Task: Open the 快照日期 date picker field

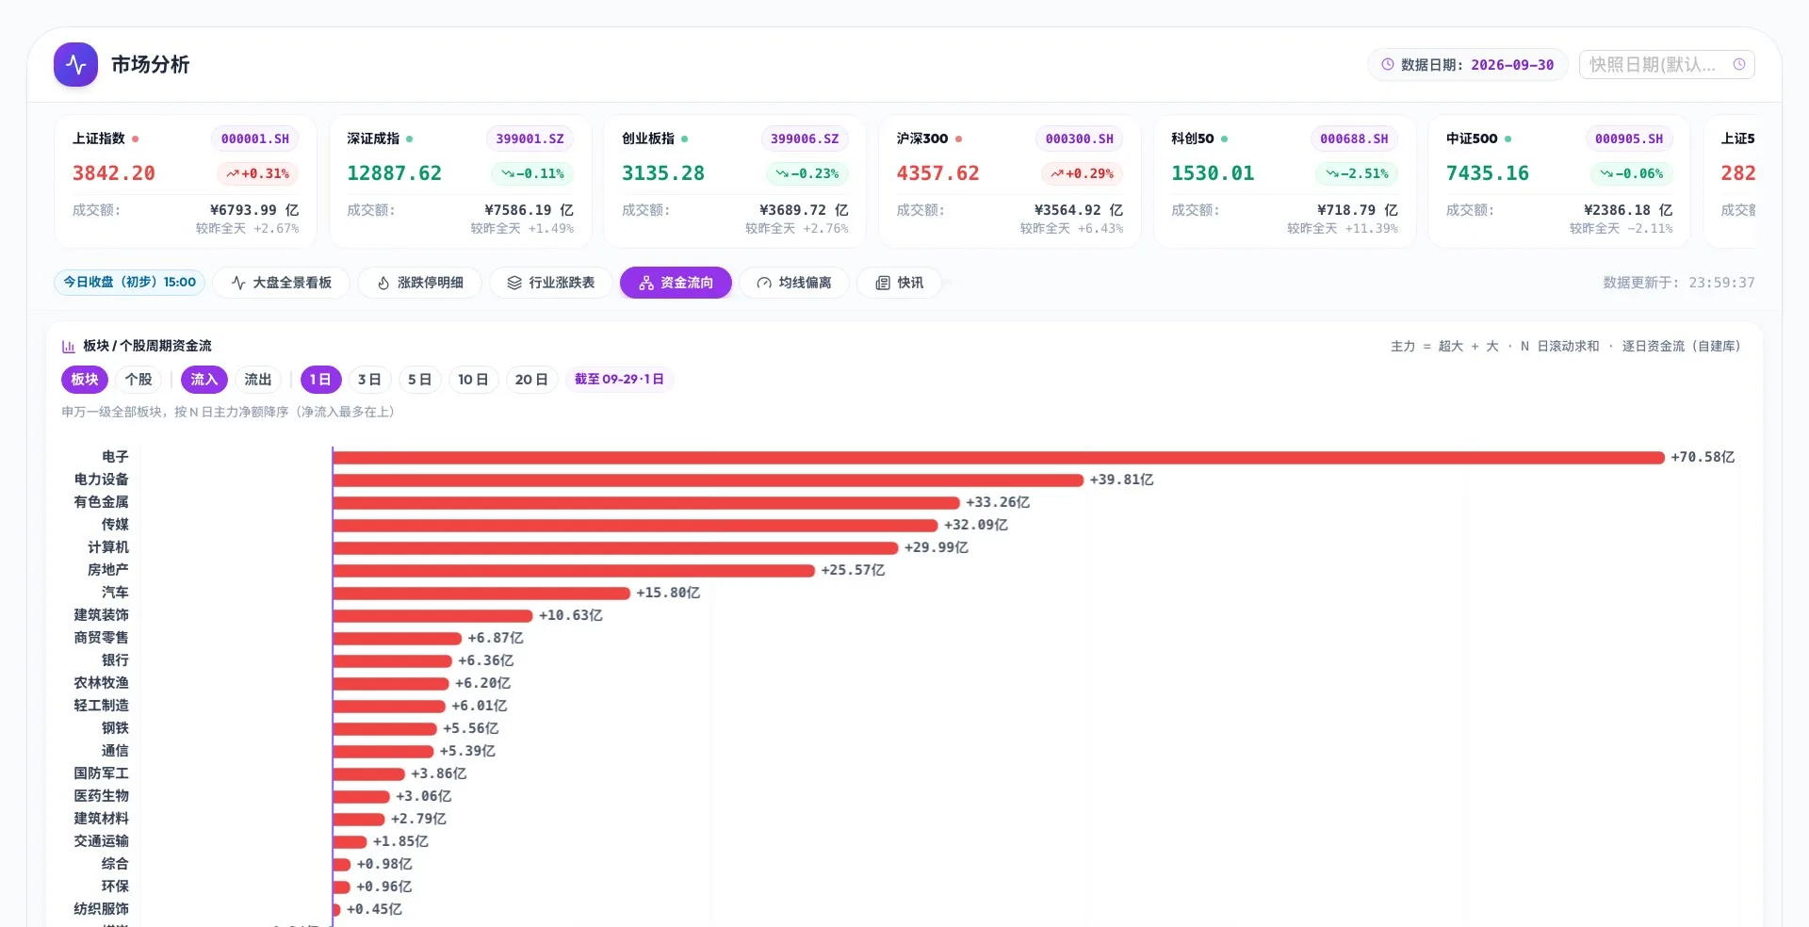Action: click(1667, 65)
